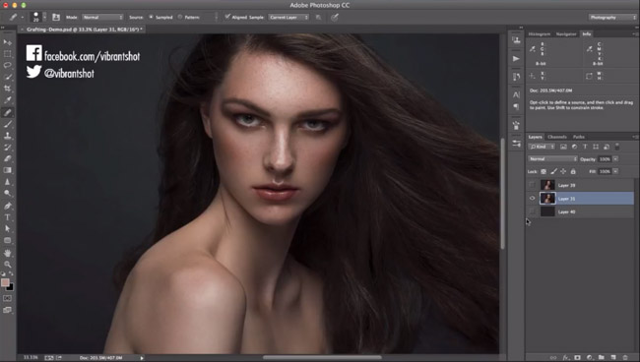Select the Healing Brush tool in toolbox
This screenshot has width=640, height=362.
(7, 112)
